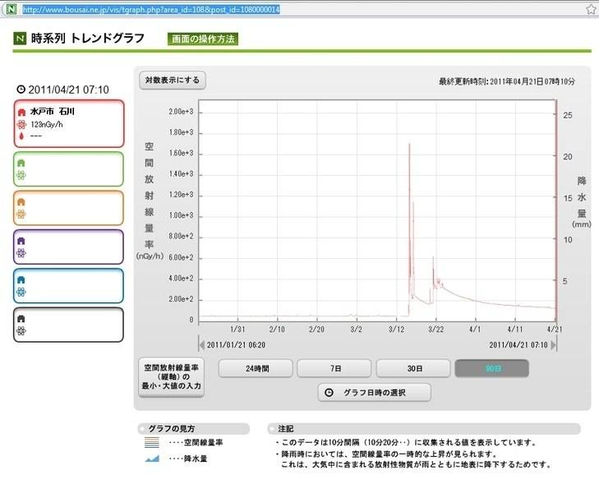Click the bookmark star in address bar

pos(591,9)
